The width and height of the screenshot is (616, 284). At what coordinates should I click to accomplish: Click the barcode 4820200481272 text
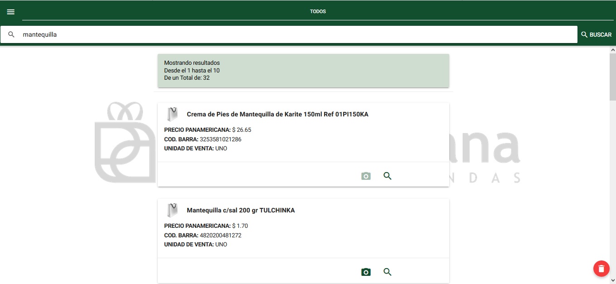point(220,235)
